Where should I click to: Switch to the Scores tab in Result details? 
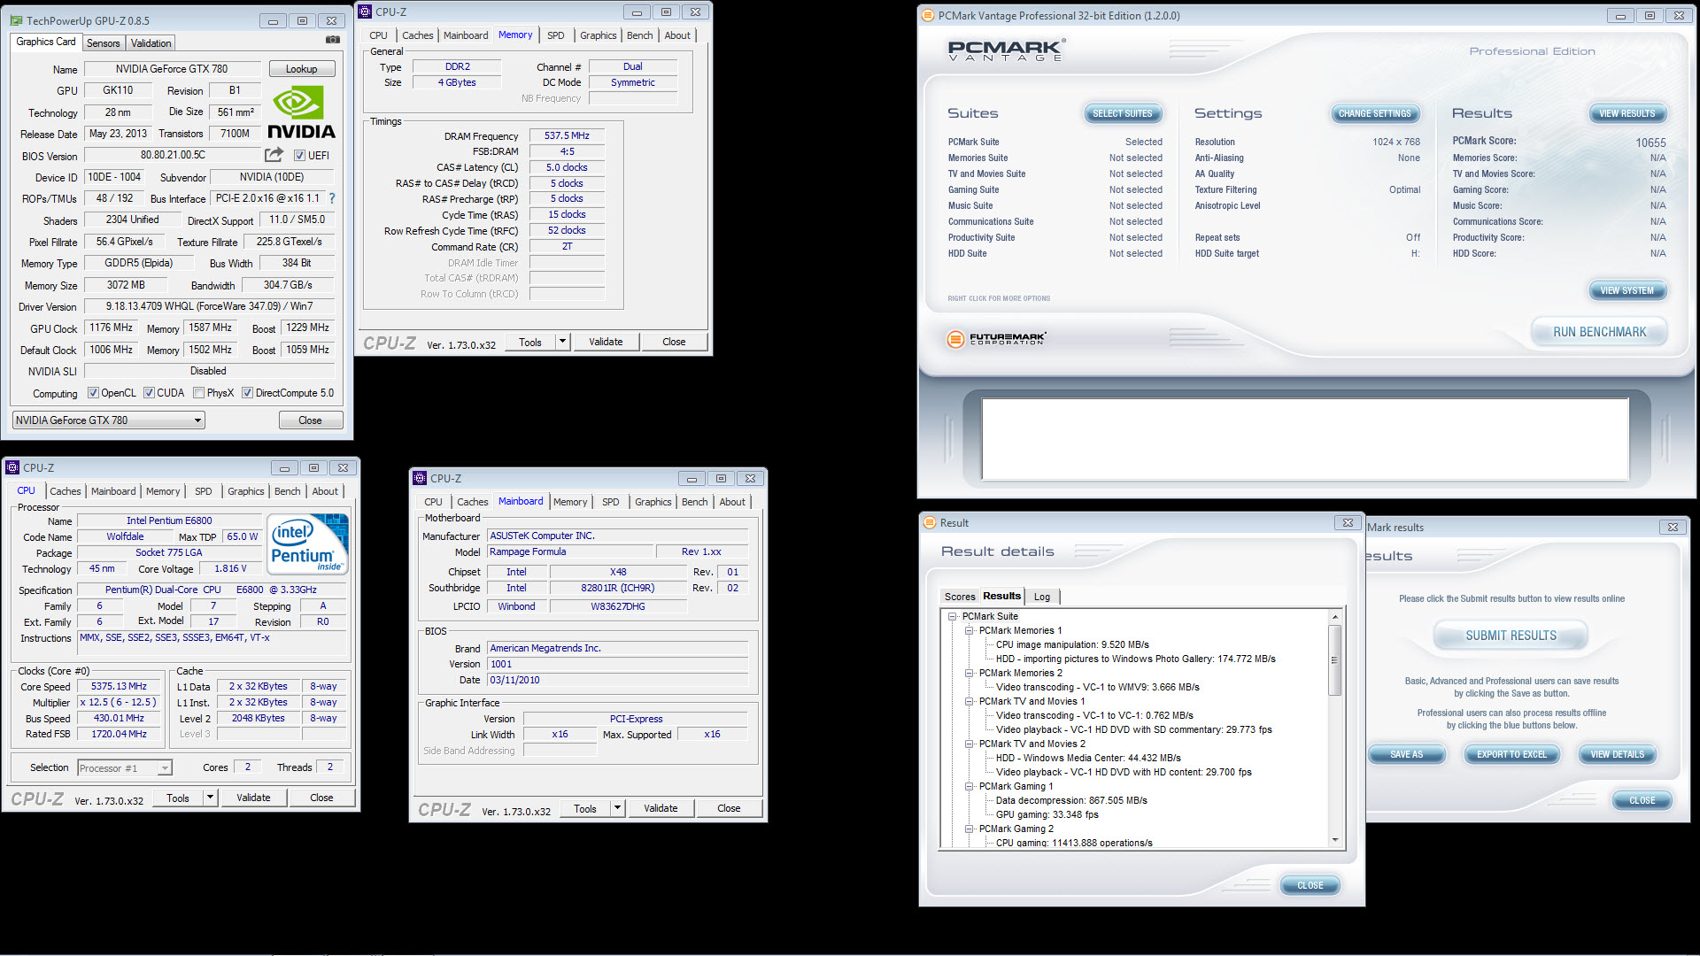point(960,597)
